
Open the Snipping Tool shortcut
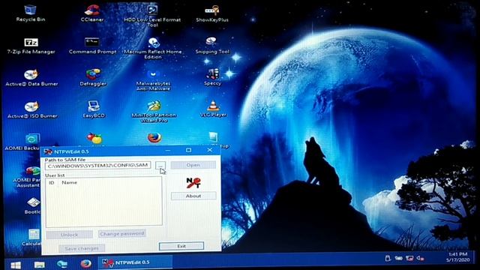tap(212, 46)
